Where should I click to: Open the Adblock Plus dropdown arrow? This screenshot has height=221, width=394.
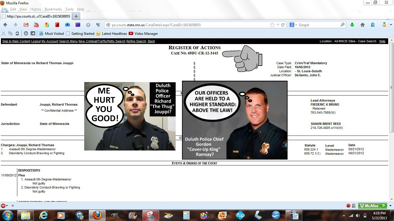click(x=7, y=206)
